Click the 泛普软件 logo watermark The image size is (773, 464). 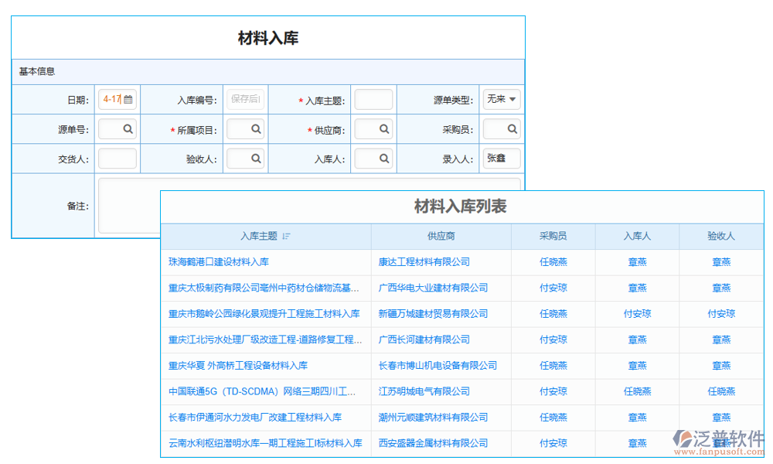717,437
